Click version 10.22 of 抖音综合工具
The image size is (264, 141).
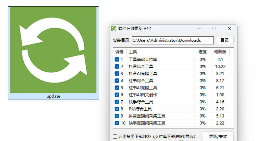pos(220,67)
